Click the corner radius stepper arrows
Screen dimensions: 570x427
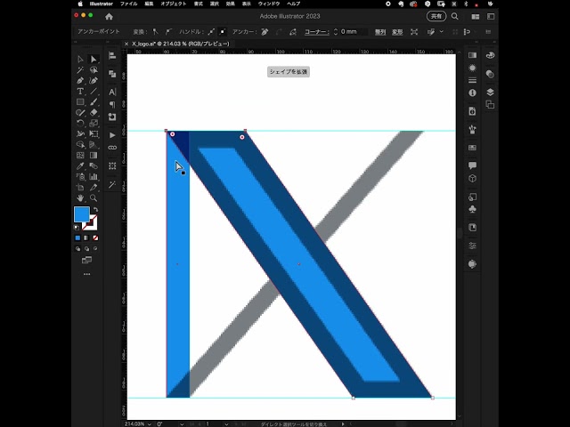pyautogui.click(x=336, y=32)
